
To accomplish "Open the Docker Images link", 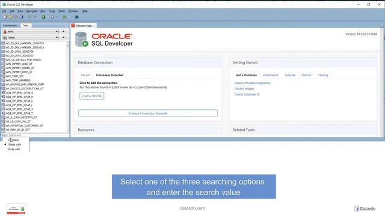I will [244, 89].
